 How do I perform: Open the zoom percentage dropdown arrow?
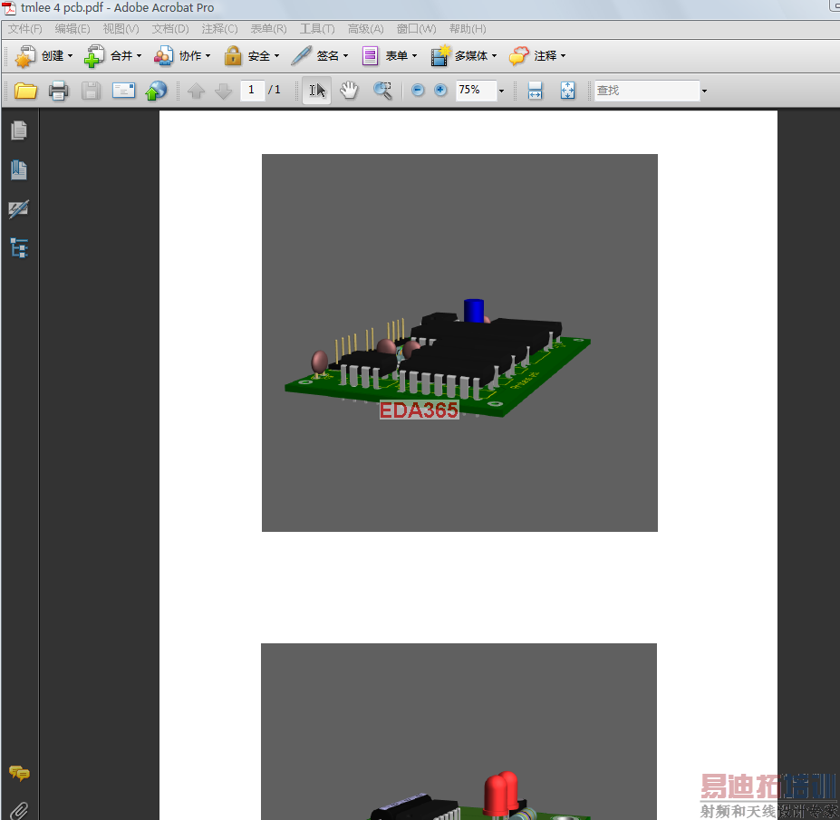click(501, 91)
